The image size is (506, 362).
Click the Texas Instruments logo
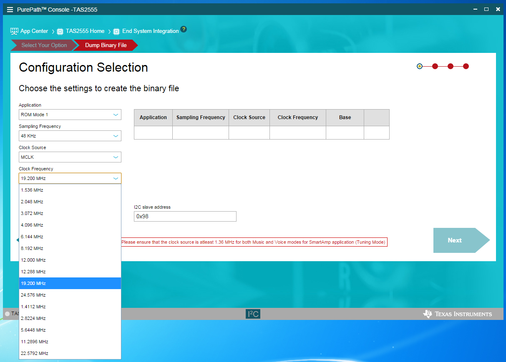458,314
